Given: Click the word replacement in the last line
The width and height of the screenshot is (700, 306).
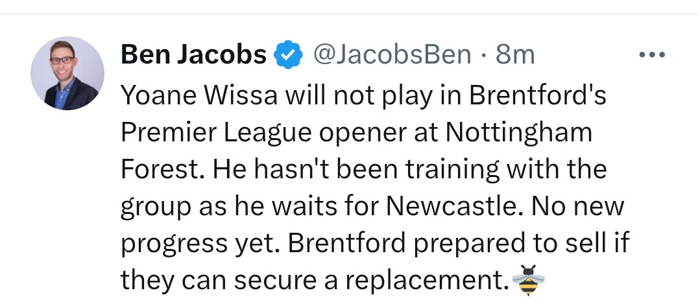Looking at the screenshot, I should (426, 280).
